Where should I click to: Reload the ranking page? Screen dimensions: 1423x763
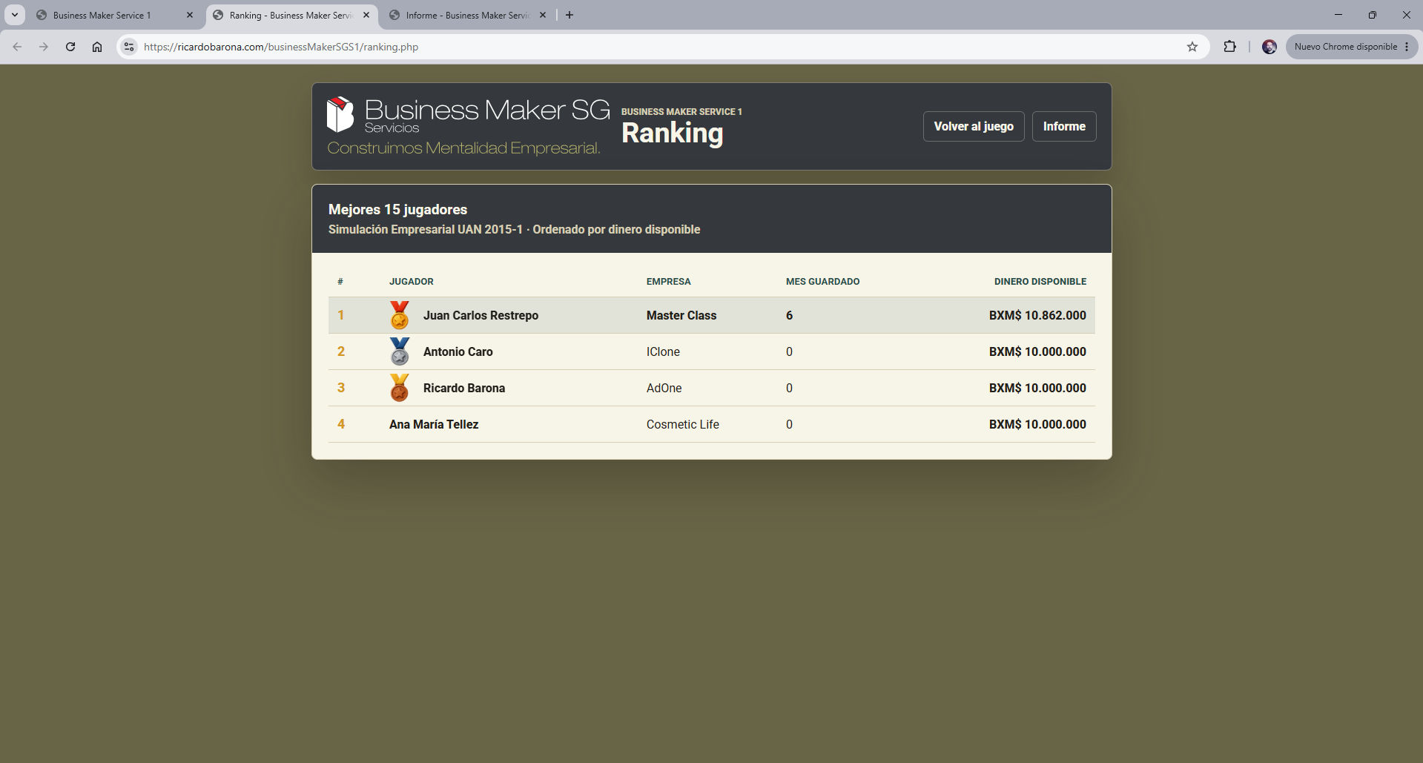click(70, 47)
